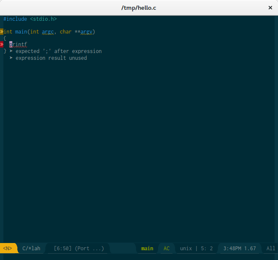Image resolution: width=278 pixels, height=260 pixels.
Task: Click the char type keyword
Action: (x=66, y=31)
